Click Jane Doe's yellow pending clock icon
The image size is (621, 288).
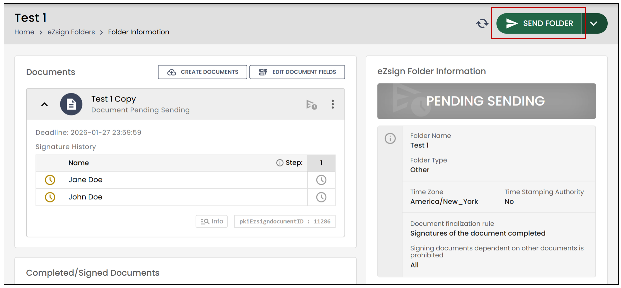(50, 180)
